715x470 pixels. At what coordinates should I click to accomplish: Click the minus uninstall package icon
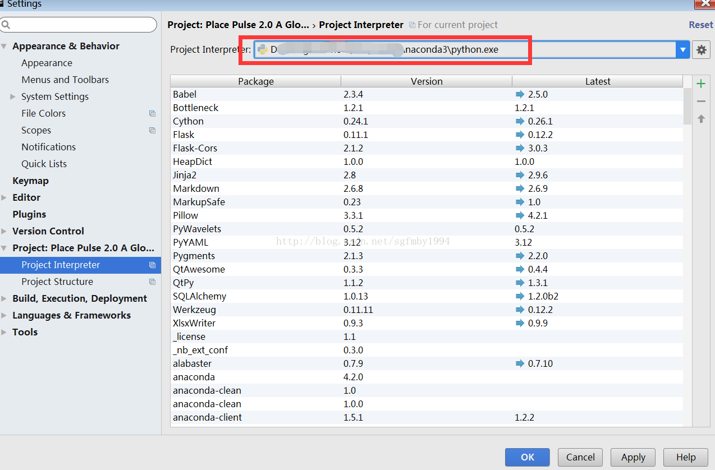point(701,102)
